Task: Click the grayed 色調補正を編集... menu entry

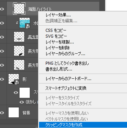Action: (x=61, y=21)
